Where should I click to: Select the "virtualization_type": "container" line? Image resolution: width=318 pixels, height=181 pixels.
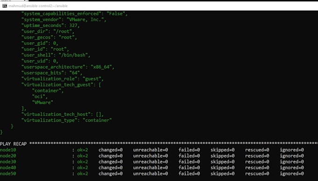pos(66,120)
